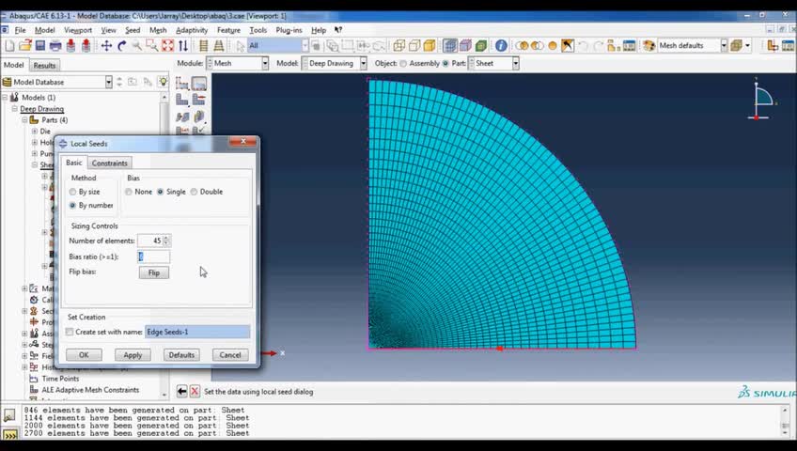Select the Pan View tool
The image size is (797, 451).
(x=106, y=46)
